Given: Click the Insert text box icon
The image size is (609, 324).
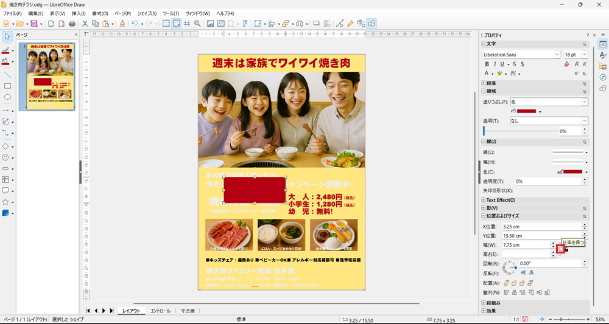Looking at the screenshot, I should [220, 23].
